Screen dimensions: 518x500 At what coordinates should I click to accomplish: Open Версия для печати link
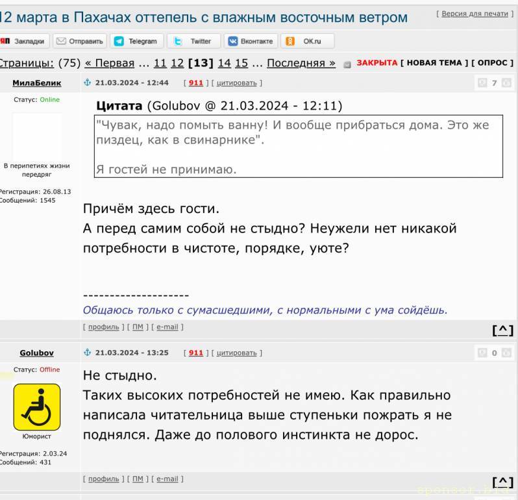(475, 14)
